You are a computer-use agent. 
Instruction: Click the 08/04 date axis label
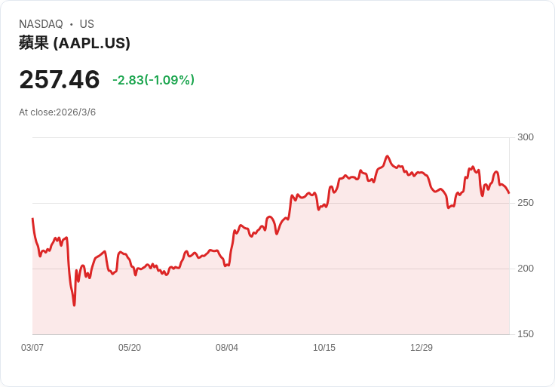pos(227,348)
